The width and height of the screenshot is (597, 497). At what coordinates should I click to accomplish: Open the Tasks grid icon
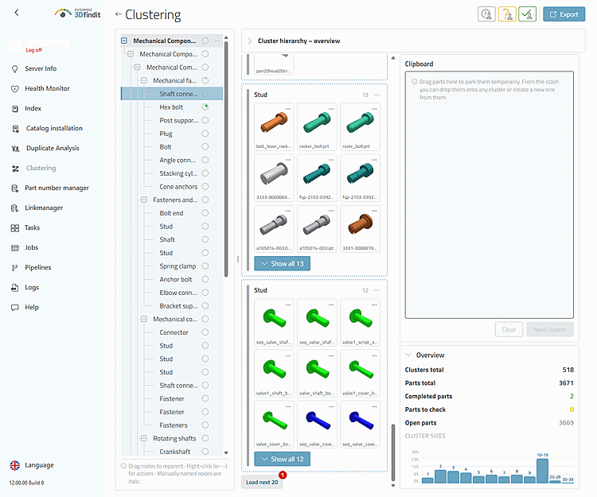(15, 227)
